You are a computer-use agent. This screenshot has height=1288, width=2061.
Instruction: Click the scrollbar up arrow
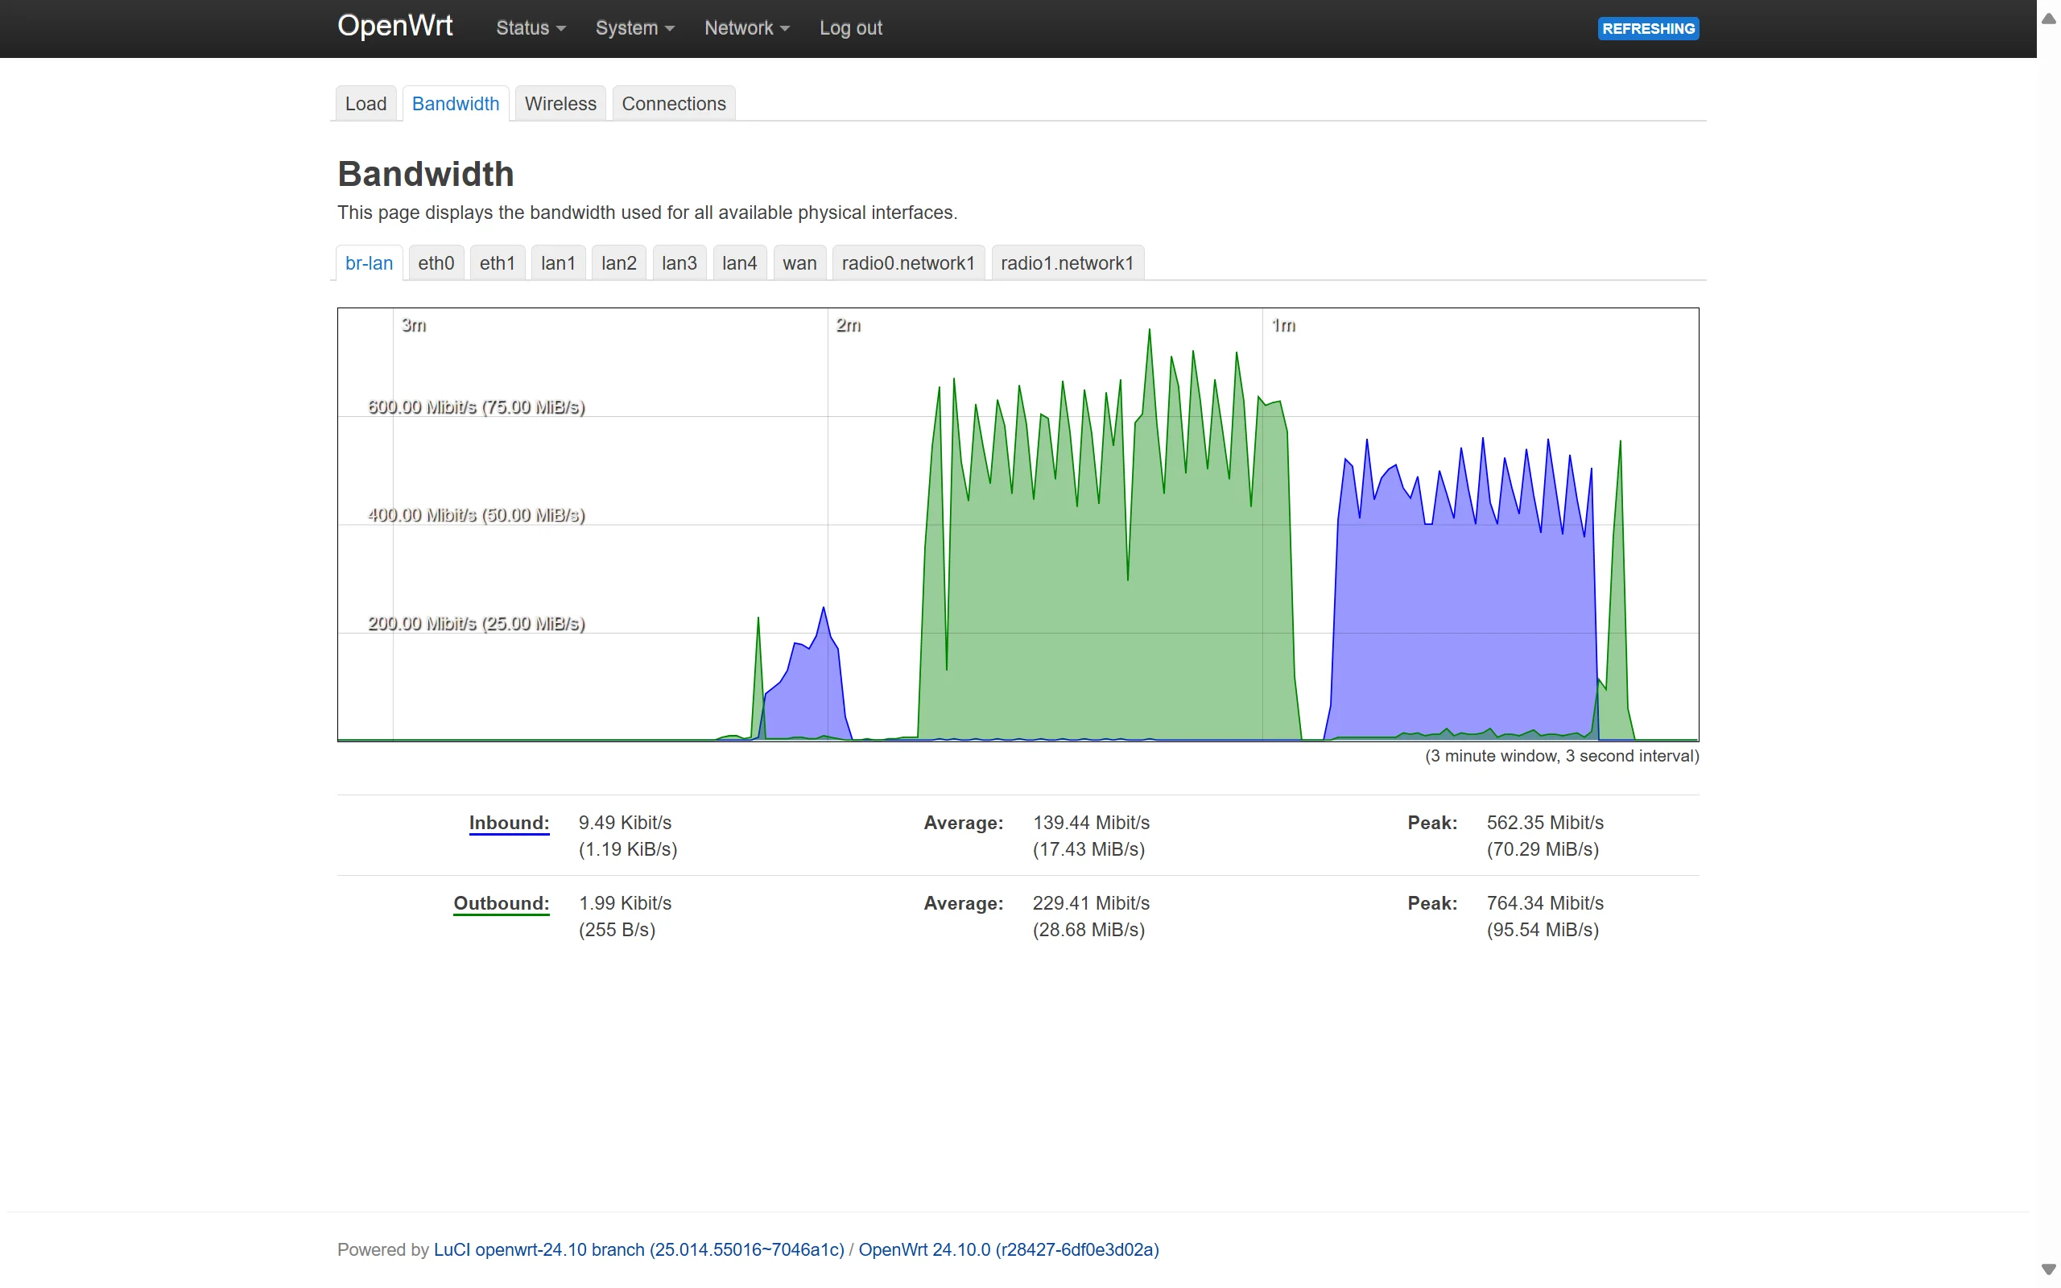2048,18
